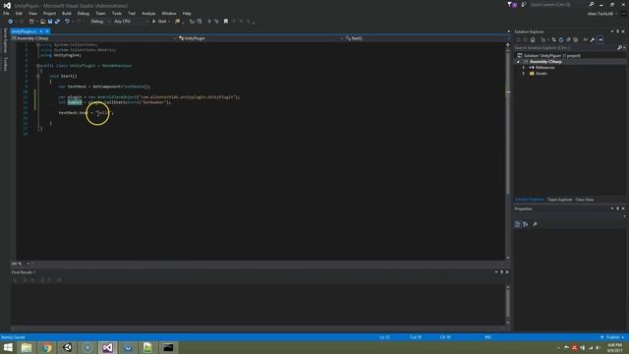629x354 pixels.
Task: Switch to the Team Explorer tab
Action: click(559, 200)
